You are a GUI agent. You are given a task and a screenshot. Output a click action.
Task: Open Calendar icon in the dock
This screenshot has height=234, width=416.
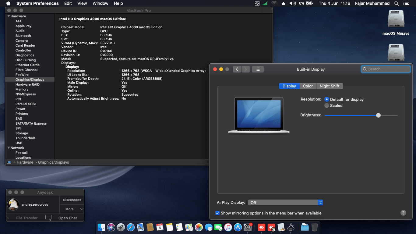click(x=160, y=227)
